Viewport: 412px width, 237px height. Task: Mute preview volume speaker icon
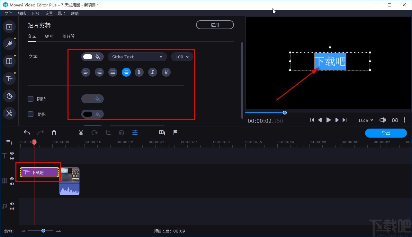coord(382,120)
